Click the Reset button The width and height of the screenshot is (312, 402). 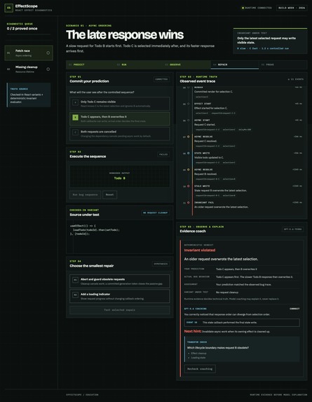pos(109,194)
